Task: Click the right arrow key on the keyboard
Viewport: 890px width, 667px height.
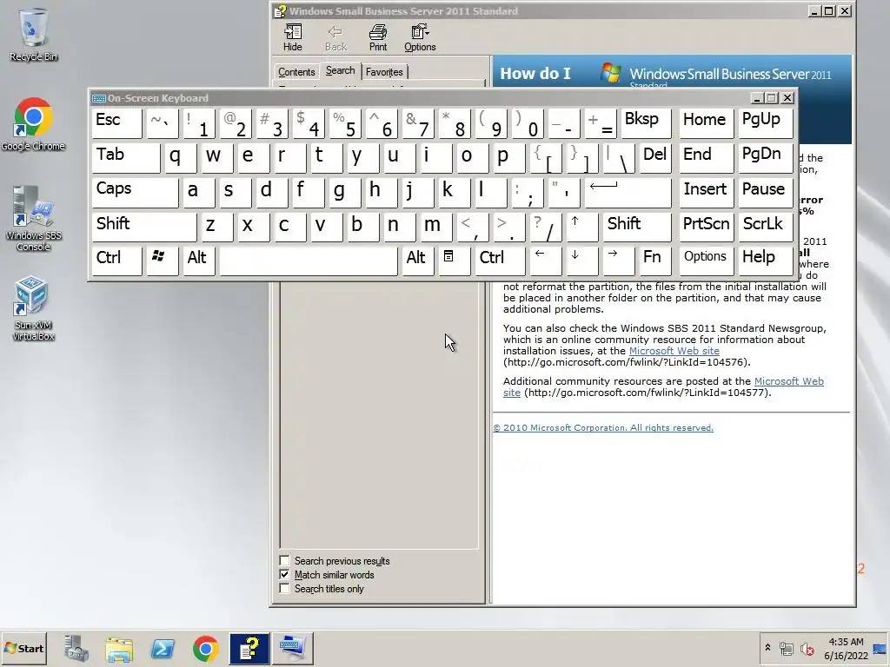Action: tap(618, 261)
